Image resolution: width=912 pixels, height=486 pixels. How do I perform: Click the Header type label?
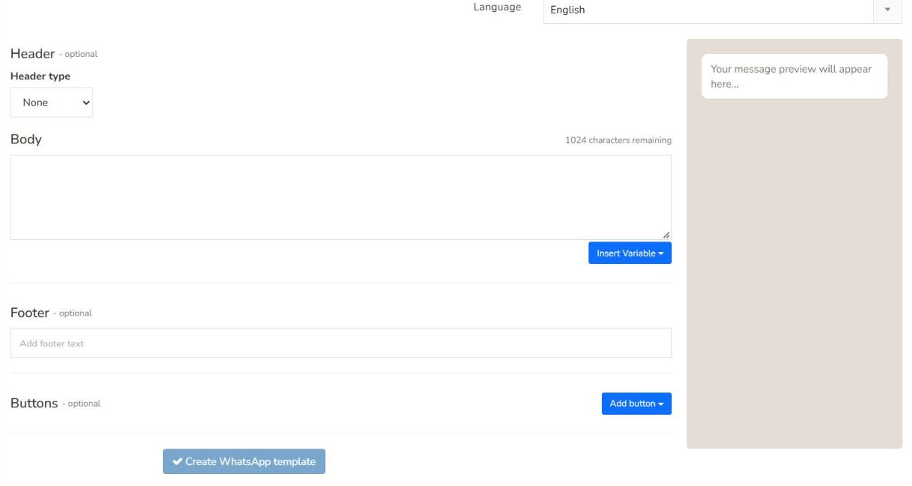[40, 76]
